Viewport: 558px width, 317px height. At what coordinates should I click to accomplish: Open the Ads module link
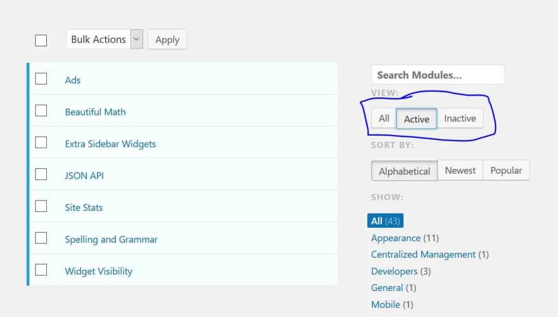click(x=72, y=80)
